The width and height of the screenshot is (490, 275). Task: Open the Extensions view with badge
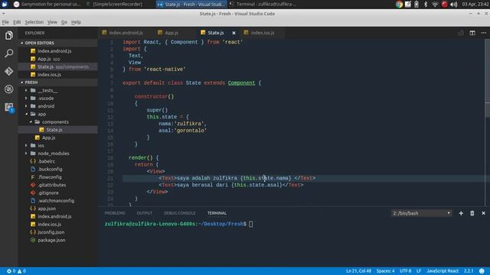(8, 108)
